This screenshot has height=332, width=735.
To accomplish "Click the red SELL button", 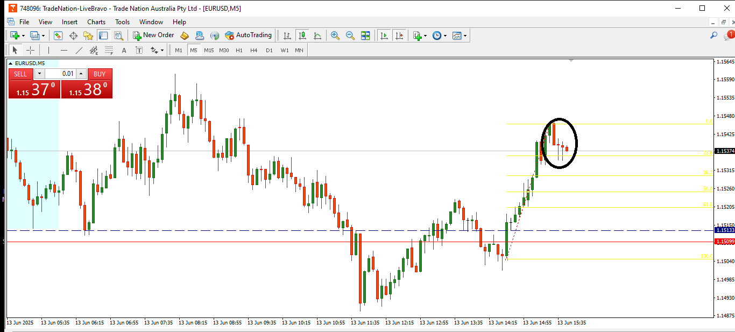I will point(20,74).
